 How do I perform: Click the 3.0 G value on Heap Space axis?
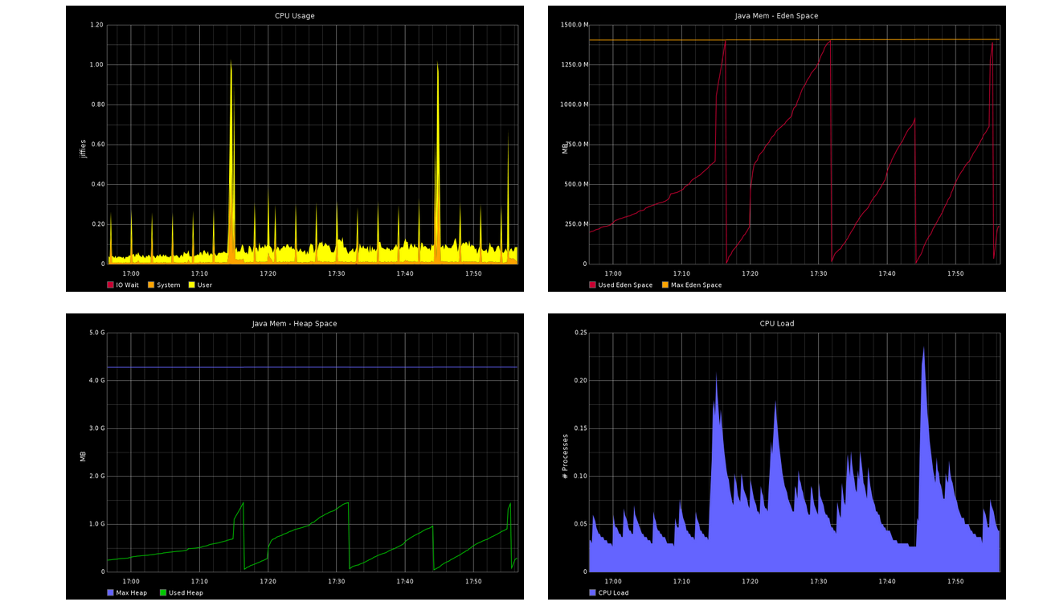coord(97,428)
